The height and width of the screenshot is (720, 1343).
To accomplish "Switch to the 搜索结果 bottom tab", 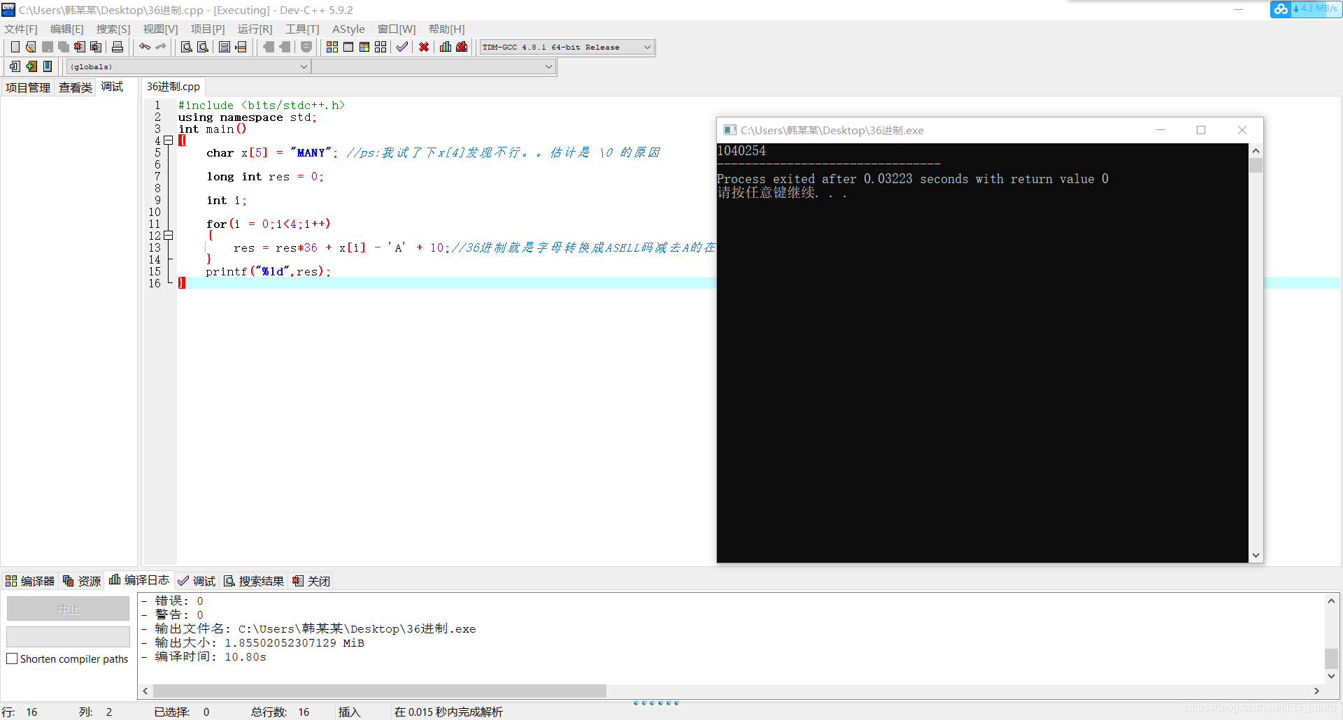I will click(x=254, y=581).
